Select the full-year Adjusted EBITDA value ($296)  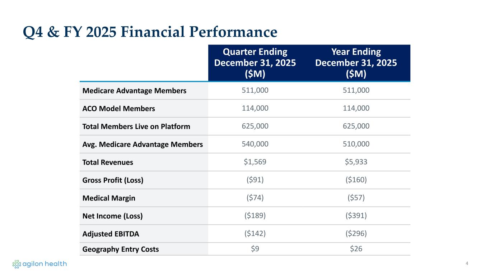[x=356, y=234]
